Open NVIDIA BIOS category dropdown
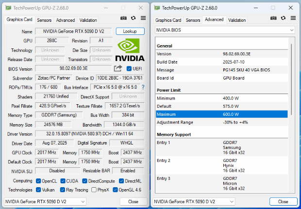 [225, 30]
